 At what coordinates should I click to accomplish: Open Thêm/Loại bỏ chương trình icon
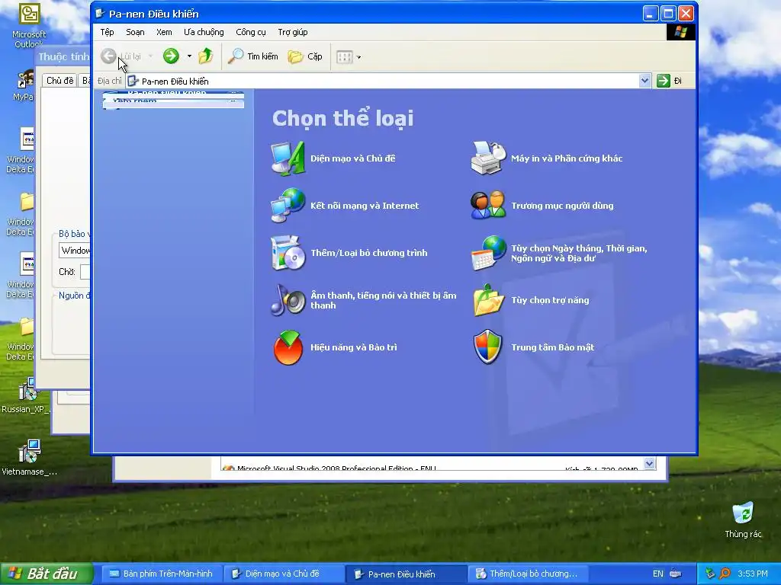(288, 253)
